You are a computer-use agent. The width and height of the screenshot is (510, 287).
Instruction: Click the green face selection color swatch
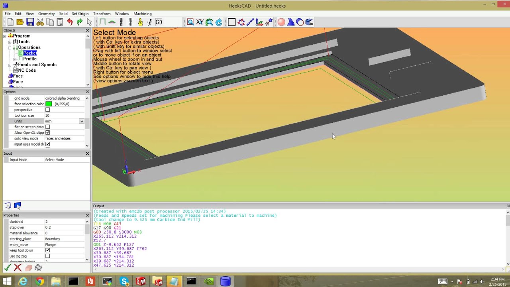49,104
